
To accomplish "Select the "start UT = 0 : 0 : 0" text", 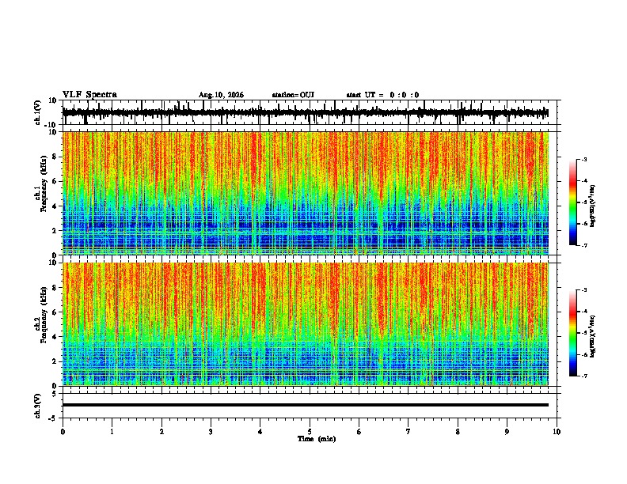I will pyautogui.click(x=382, y=95).
